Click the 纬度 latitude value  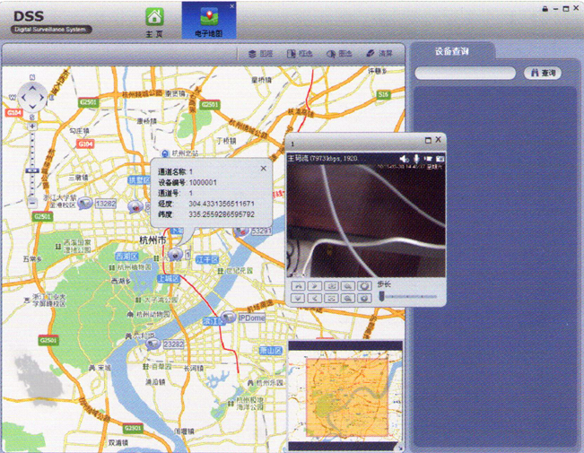(222, 214)
